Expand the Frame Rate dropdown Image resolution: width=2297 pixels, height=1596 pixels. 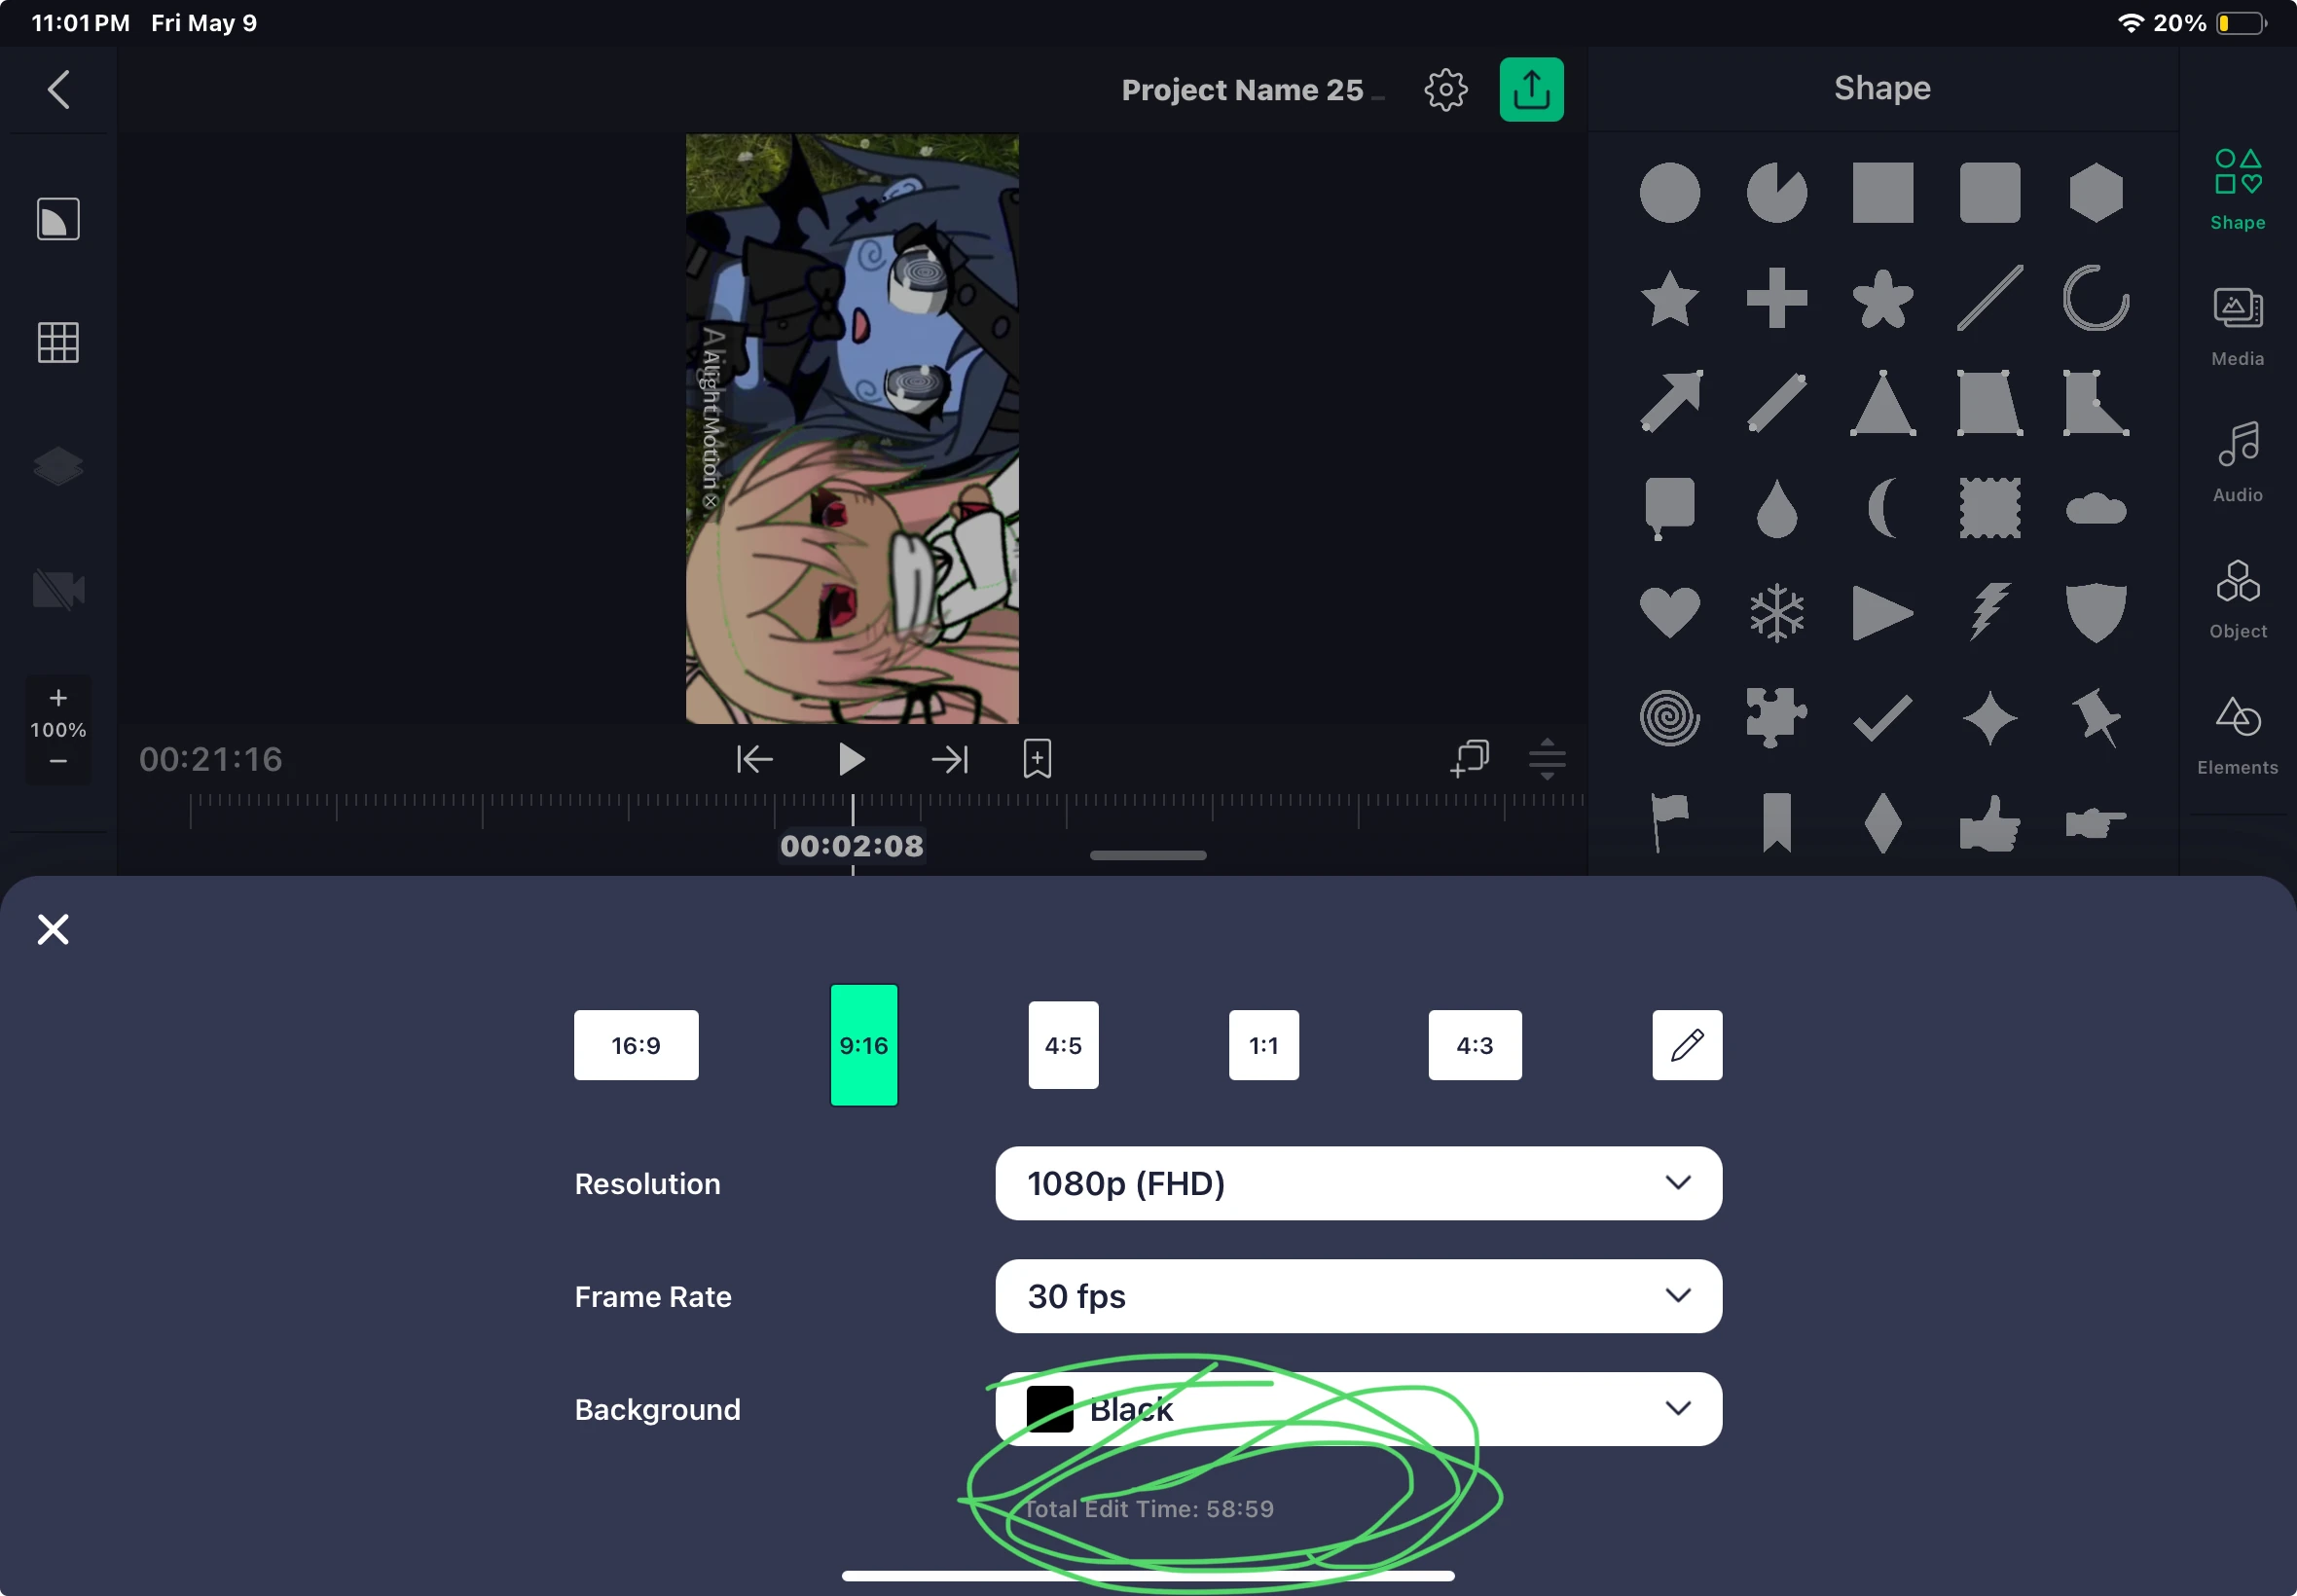tap(1358, 1296)
